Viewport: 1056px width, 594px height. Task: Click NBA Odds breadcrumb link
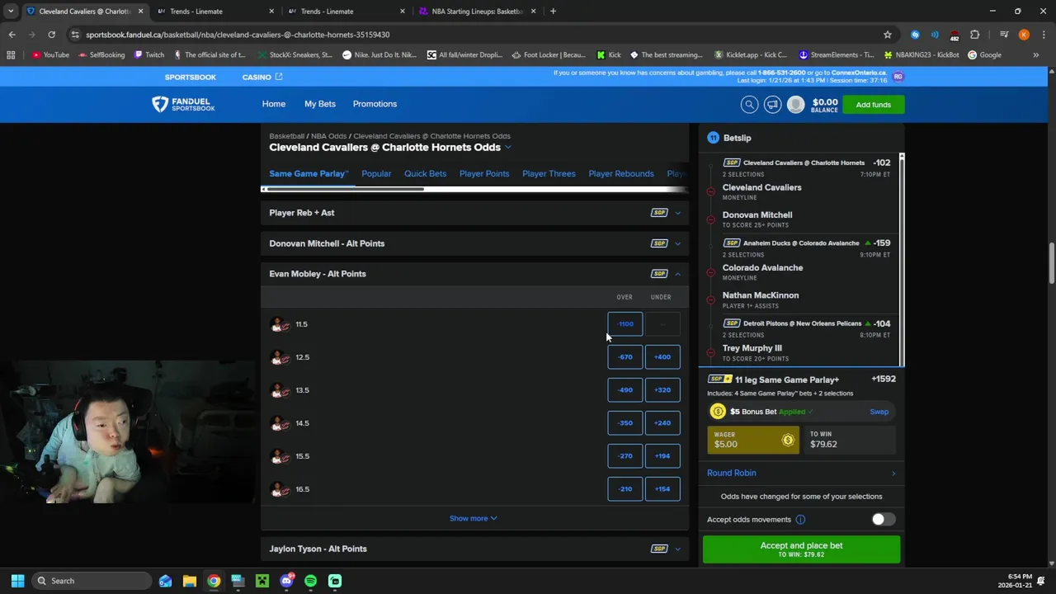click(x=328, y=136)
